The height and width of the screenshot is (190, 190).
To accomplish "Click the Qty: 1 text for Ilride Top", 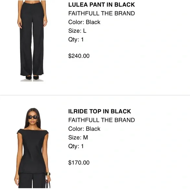I will [x=76, y=146].
